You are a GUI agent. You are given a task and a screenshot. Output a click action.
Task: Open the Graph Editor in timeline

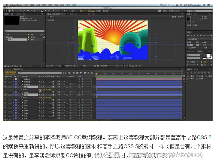tap(92, 73)
